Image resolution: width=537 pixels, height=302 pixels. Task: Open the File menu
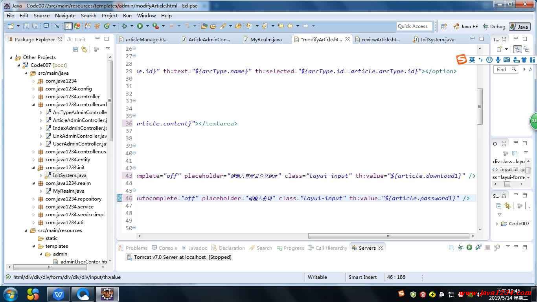click(x=10, y=16)
